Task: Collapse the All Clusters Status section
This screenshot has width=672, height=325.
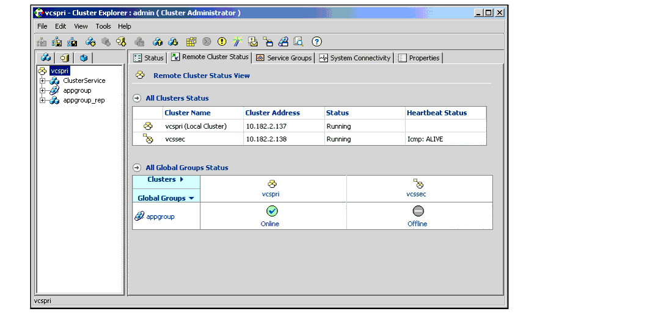Action: pos(137,98)
